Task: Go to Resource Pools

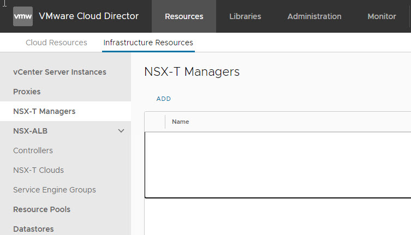Action: [41, 209]
